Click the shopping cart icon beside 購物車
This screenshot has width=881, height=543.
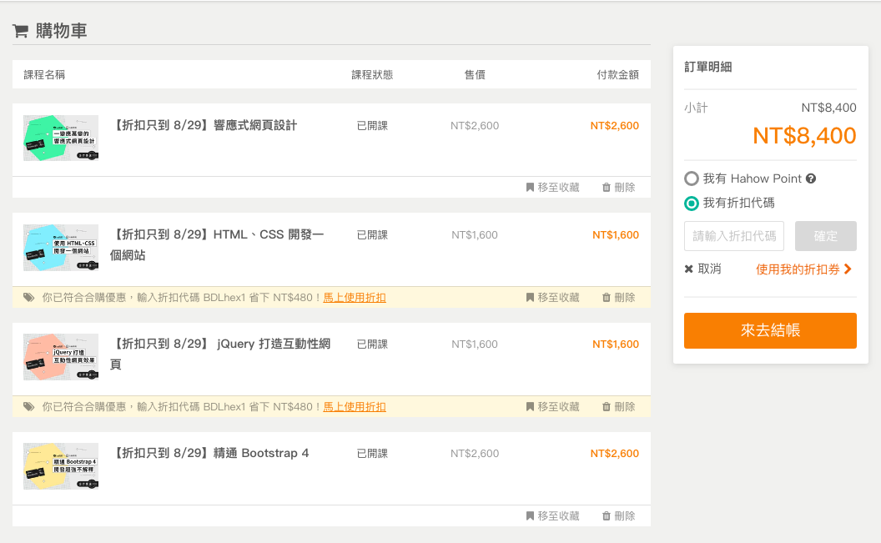[x=20, y=31]
